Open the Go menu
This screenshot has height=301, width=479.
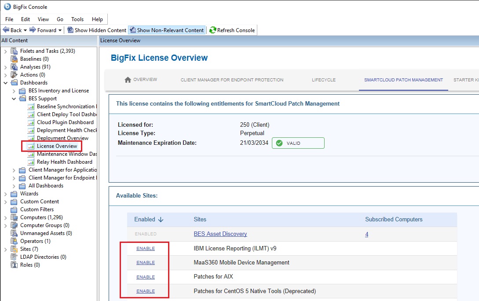click(60, 19)
